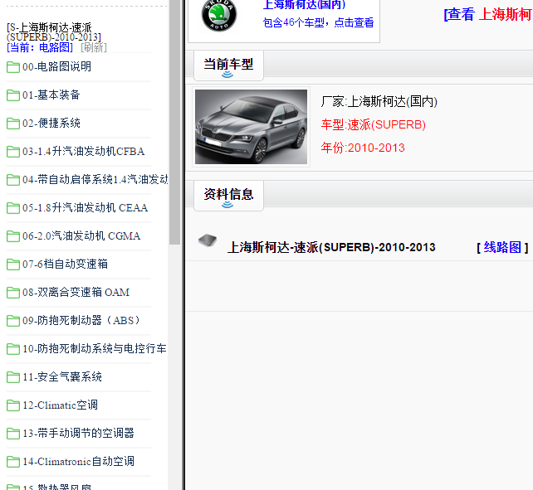Click folder icon beside 11-安全气囊系统
The width and height of the screenshot is (533, 490).
[x=13, y=377]
